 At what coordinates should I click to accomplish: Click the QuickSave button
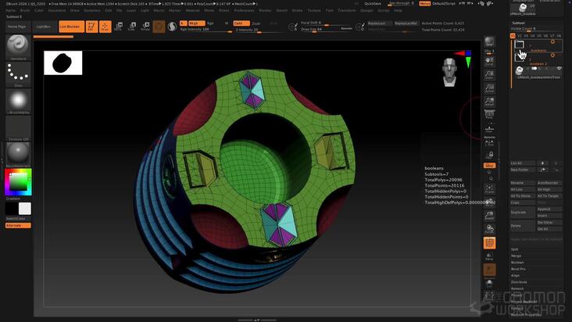(373, 3)
